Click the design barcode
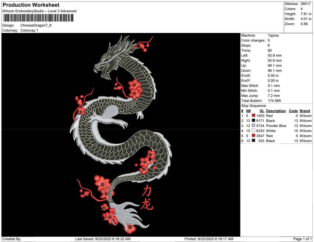Image resolution: width=314 pixels, height=242 pixels. point(38,17)
